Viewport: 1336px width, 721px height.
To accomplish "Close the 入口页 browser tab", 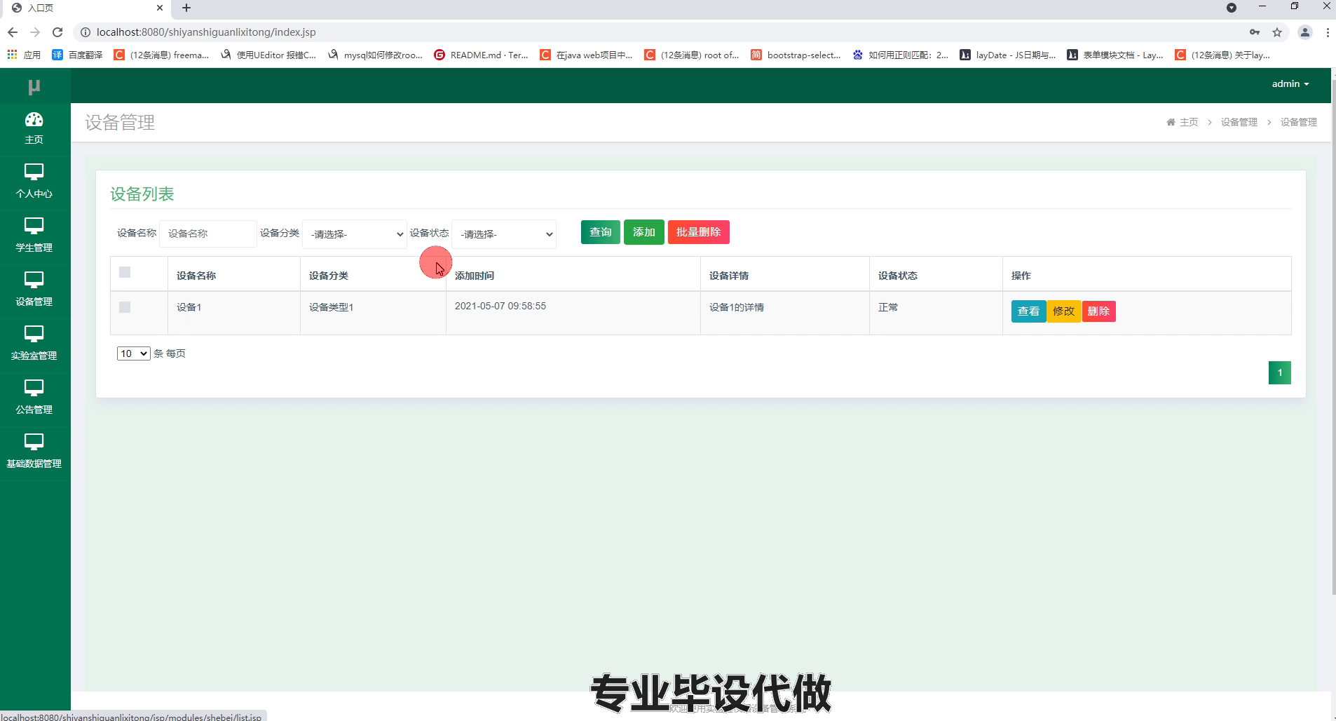I will [x=160, y=8].
